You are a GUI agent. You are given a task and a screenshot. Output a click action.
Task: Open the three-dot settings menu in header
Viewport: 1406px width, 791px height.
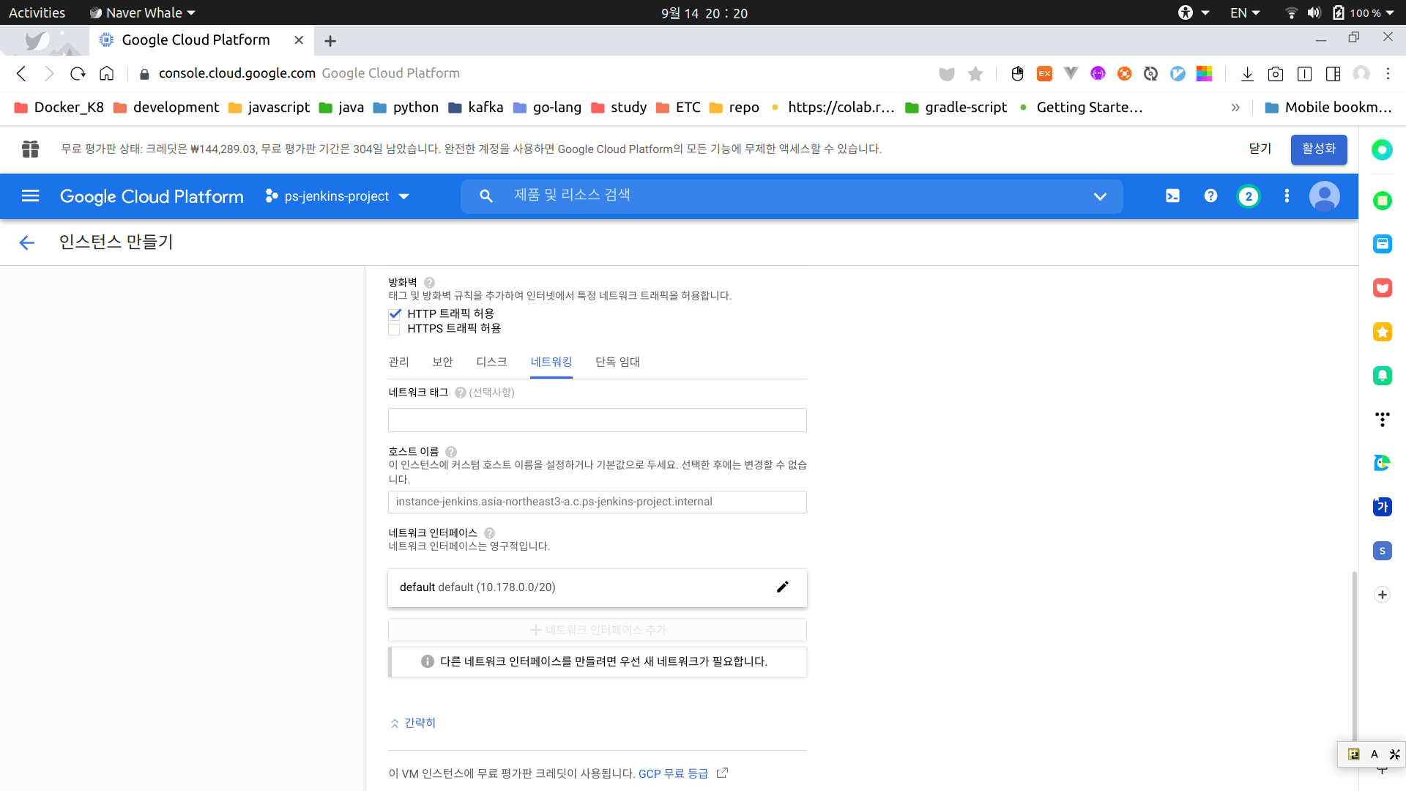[x=1287, y=196]
